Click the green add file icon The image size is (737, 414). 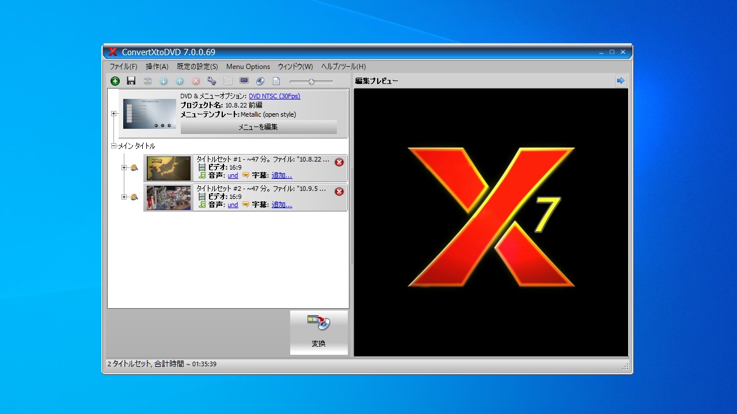point(115,81)
